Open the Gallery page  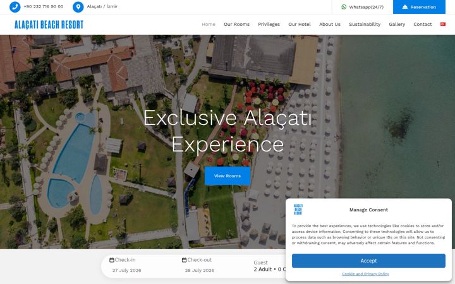click(x=397, y=25)
